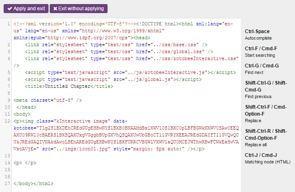Click Find previous help text

tap(258, 96)
